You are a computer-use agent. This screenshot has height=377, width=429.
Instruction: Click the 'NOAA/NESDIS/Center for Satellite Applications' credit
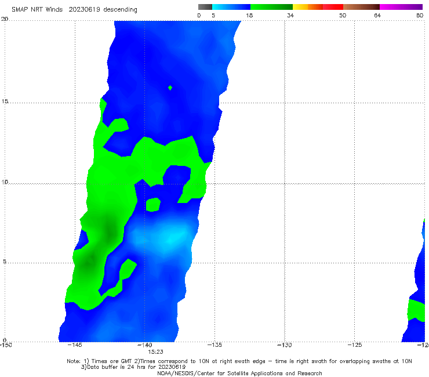[x=239, y=373]
